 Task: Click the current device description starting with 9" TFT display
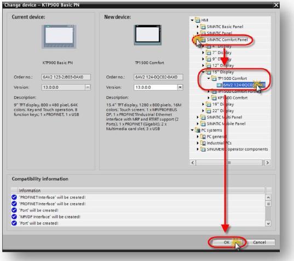[47, 110]
